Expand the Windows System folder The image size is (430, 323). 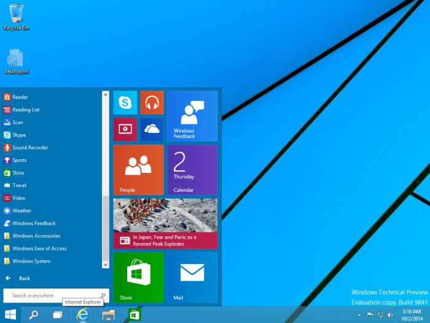[31, 261]
